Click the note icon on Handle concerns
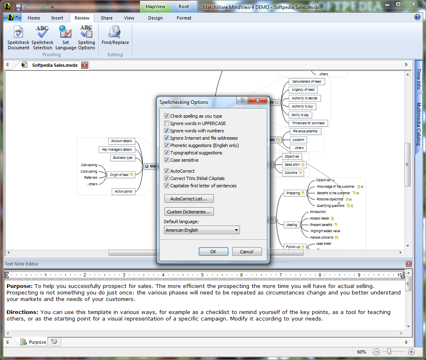Image resolution: width=426 pixels, height=360 pixels. coord(337,237)
